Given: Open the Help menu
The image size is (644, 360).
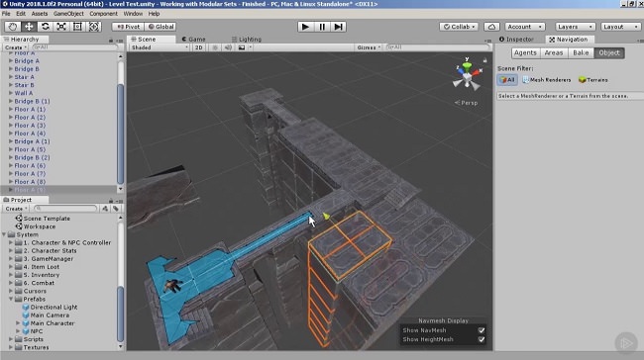Looking at the screenshot, I should click(x=154, y=14).
